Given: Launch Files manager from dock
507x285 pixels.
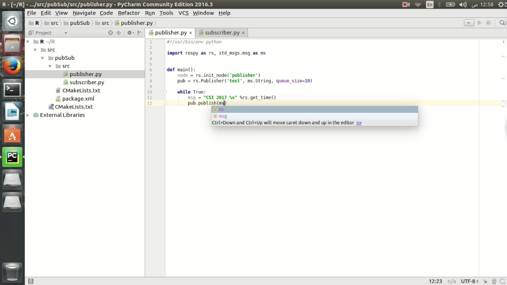Looking at the screenshot, I should (x=12, y=44).
